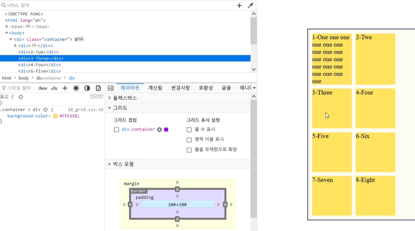The image size is (415, 231).
Task: Enable the 영역 이름 표시 checkbox
Action: (189, 140)
